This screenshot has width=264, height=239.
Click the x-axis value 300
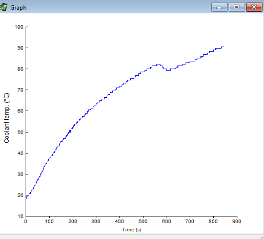tap(96, 222)
